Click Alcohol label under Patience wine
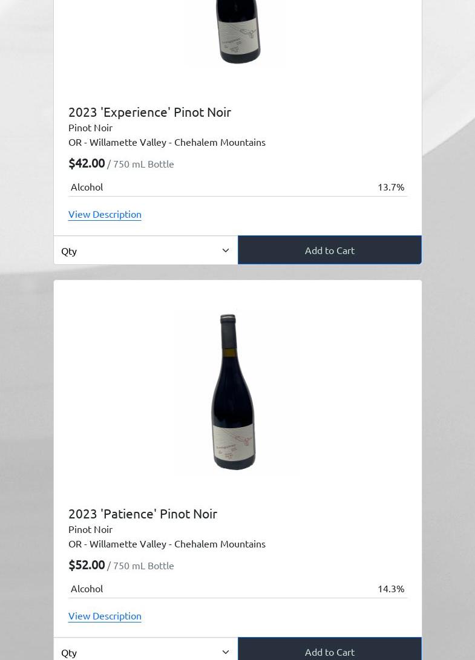 click(87, 589)
